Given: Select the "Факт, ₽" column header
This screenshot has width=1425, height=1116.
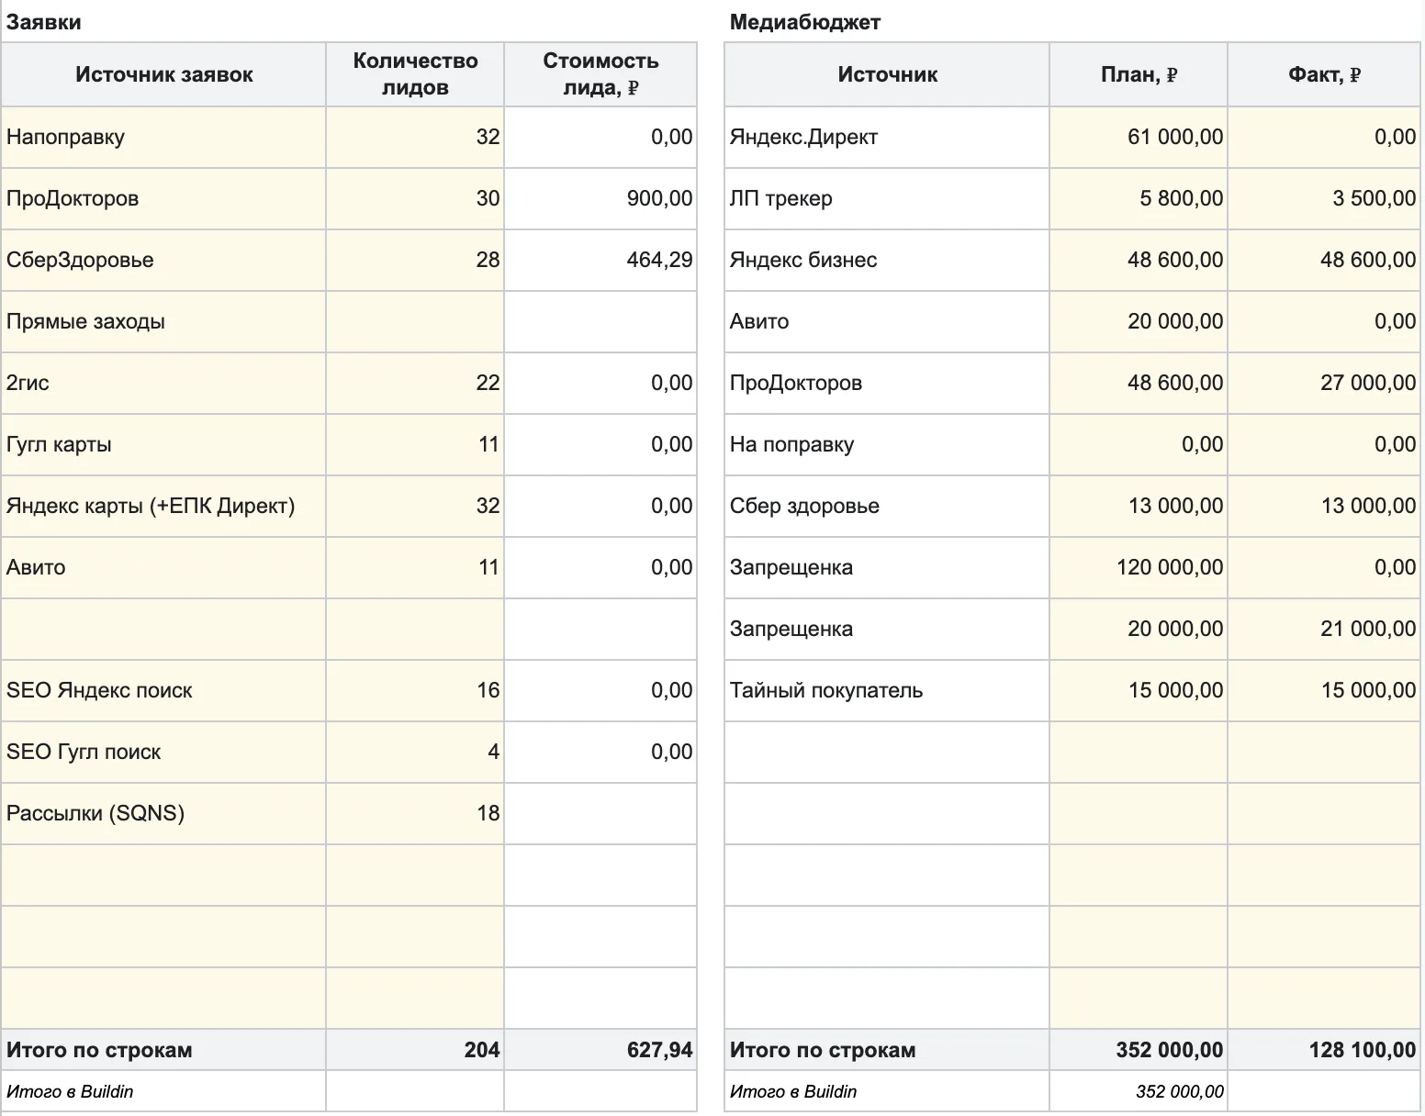Looking at the screenshot, I should tap(1324, 74).
